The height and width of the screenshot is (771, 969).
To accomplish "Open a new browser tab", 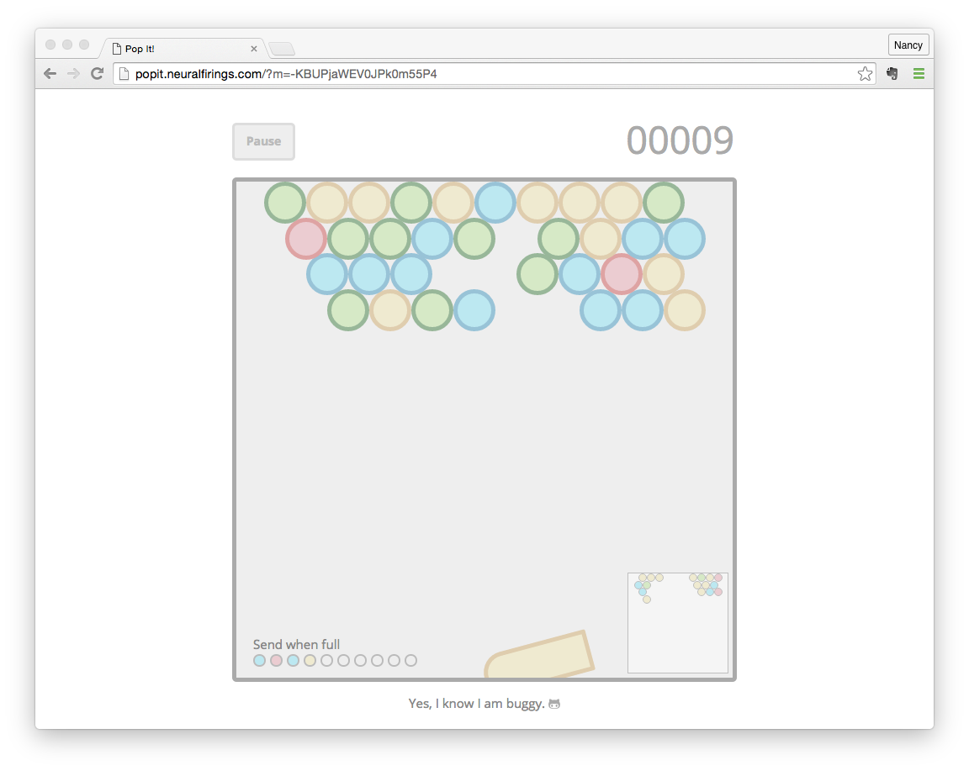I will click(x=282, y=49).
